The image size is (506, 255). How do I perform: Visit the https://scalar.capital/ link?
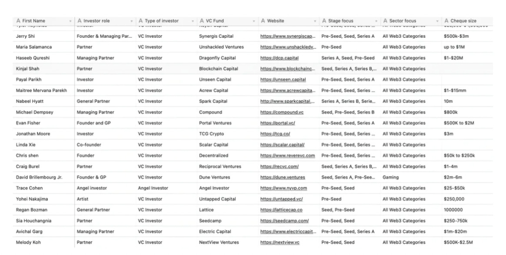pyautogui.click(x=283, y=145)
